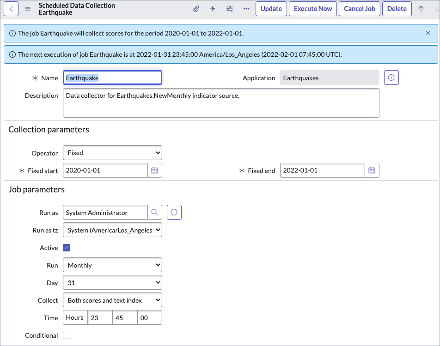Open the Run as lookup magnifier

[x=154, y=212]
